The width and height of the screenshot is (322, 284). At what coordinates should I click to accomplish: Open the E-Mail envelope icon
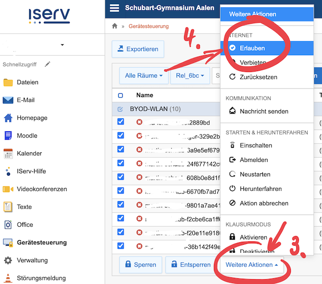(8, 100)
